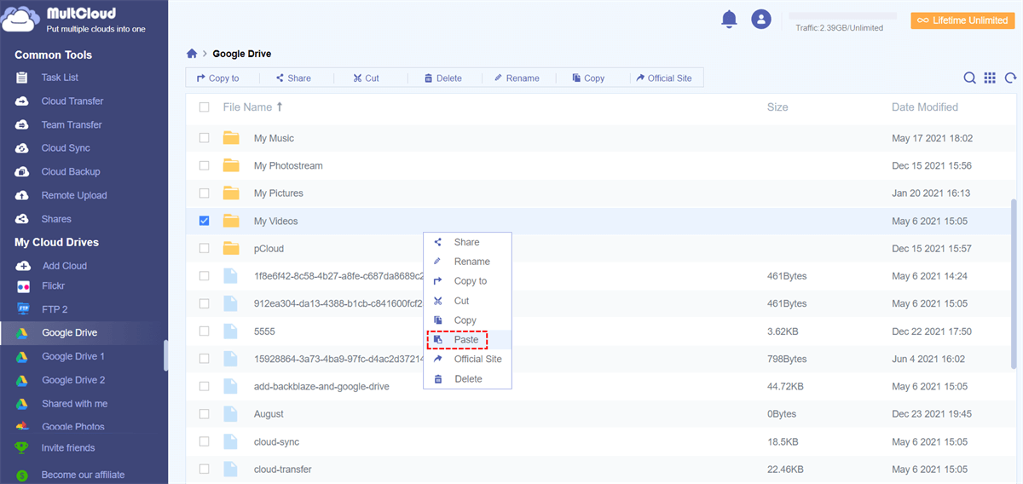This screenshot has height=484, width=1023.
Task: Check the 5555 file checkbox
Action: click(204, 331)
